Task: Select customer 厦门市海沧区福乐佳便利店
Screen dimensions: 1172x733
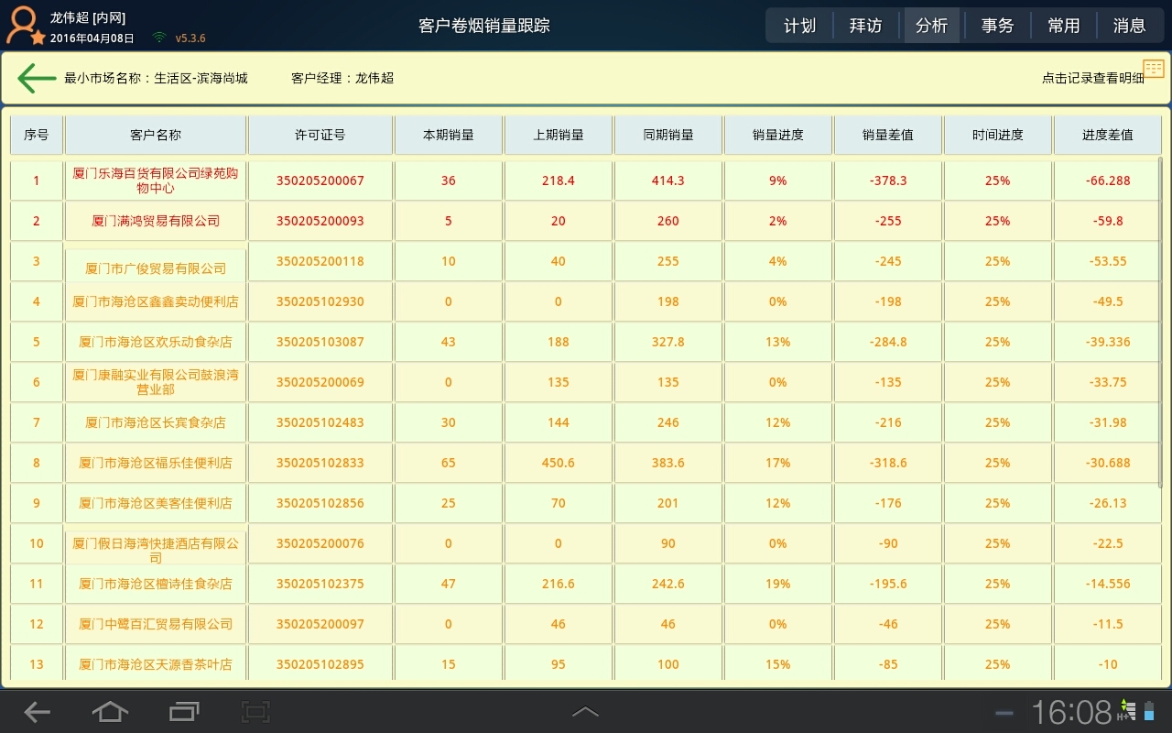Action: 156,463
